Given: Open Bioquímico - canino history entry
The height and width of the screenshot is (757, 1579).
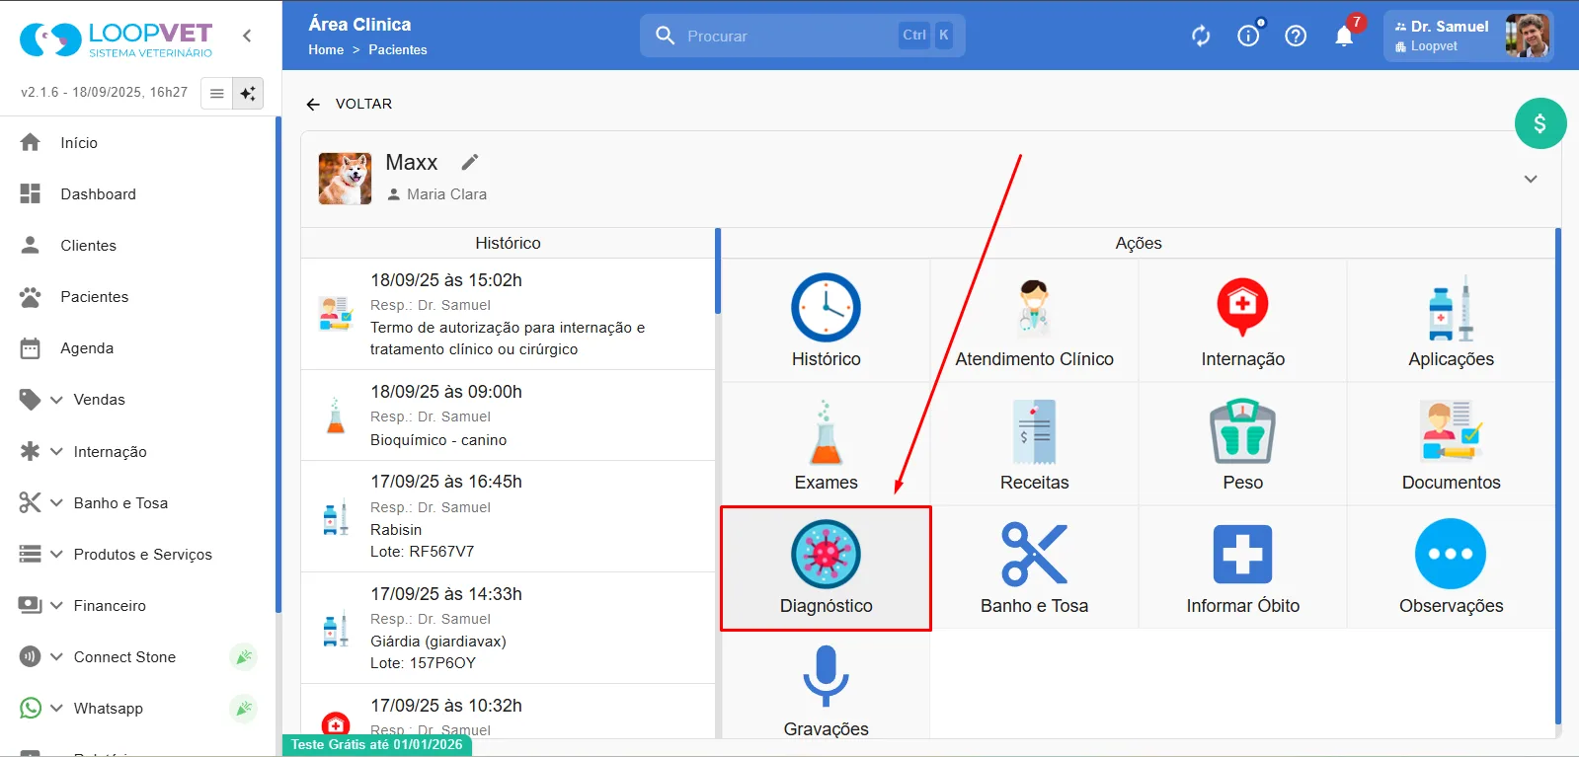Looking at the screenshot, I should coord(508,416).
